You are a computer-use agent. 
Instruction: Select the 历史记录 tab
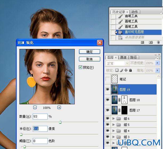point(119,12)
